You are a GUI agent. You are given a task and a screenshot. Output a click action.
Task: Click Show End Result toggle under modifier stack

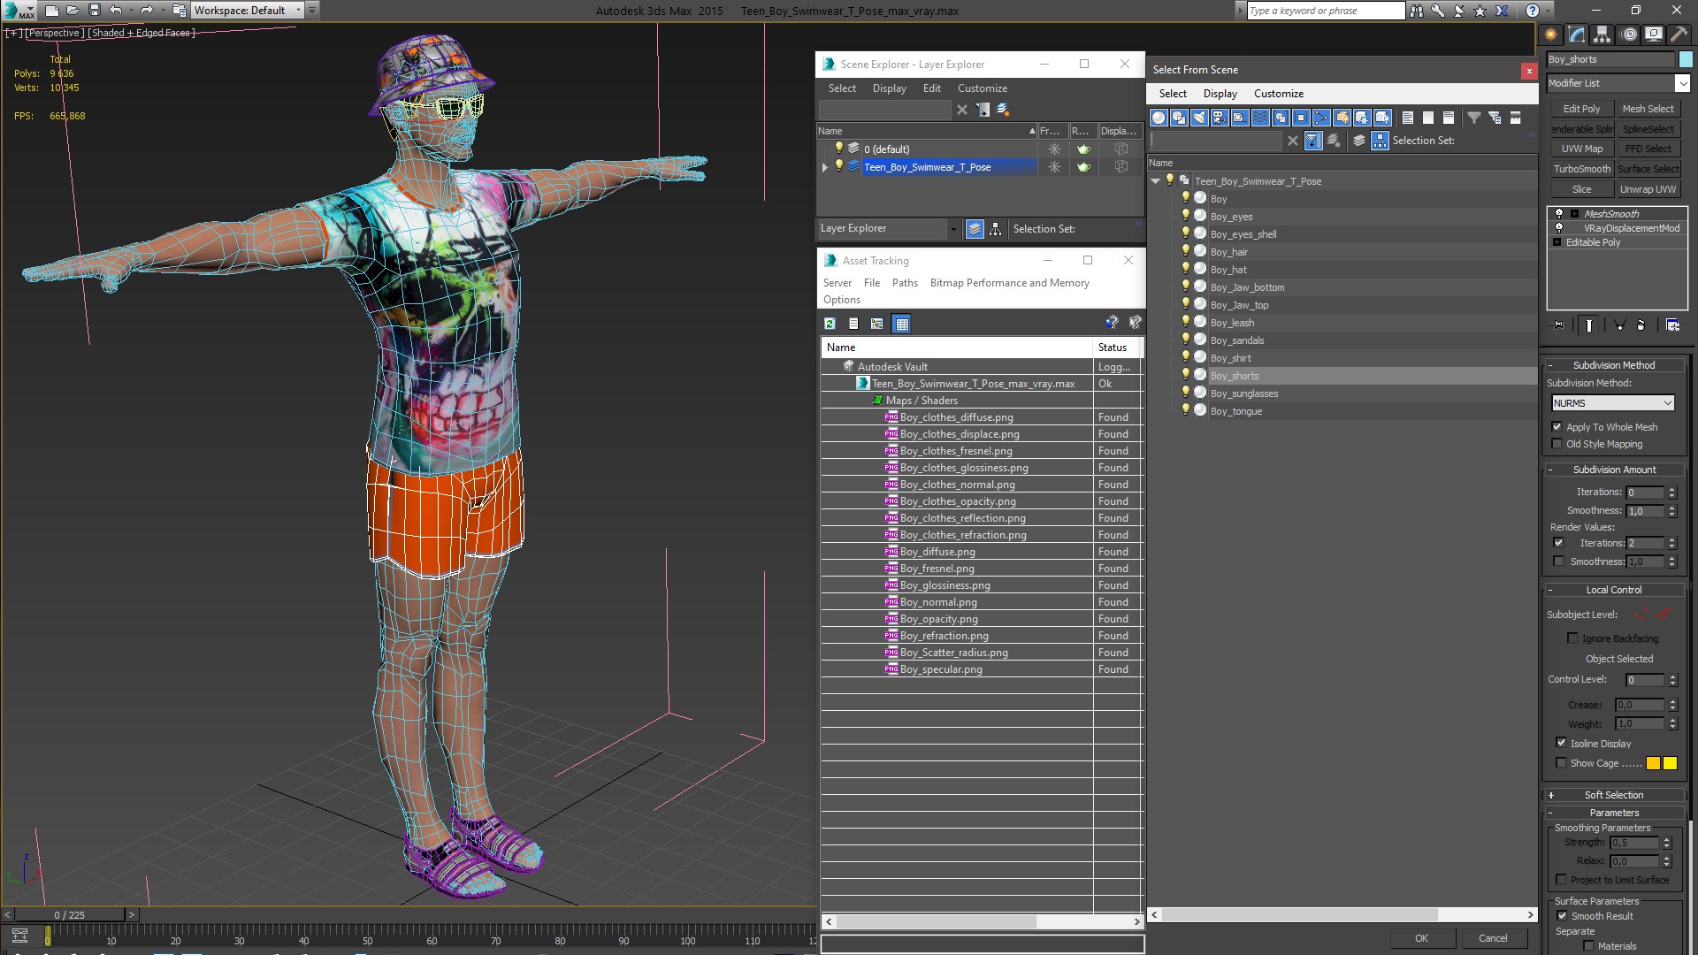click(x=1589, y=325)
